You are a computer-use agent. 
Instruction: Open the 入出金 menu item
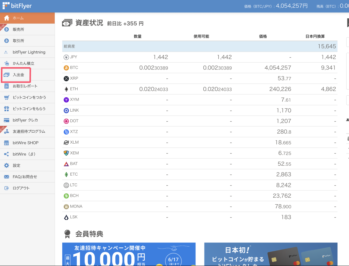27,75
